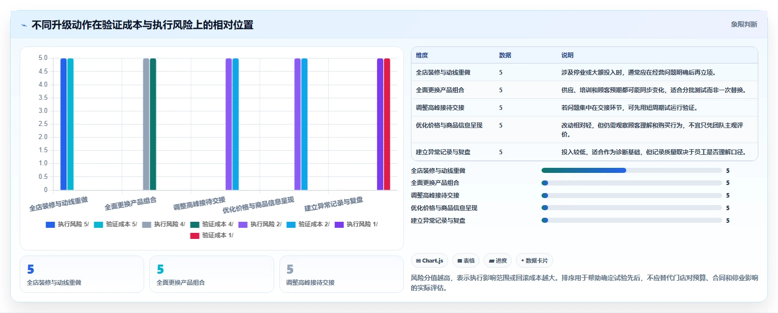Screen dimensions: 778x313
Task: Toggle the 执行风险 5/ legend item
Action: (67, 224)
